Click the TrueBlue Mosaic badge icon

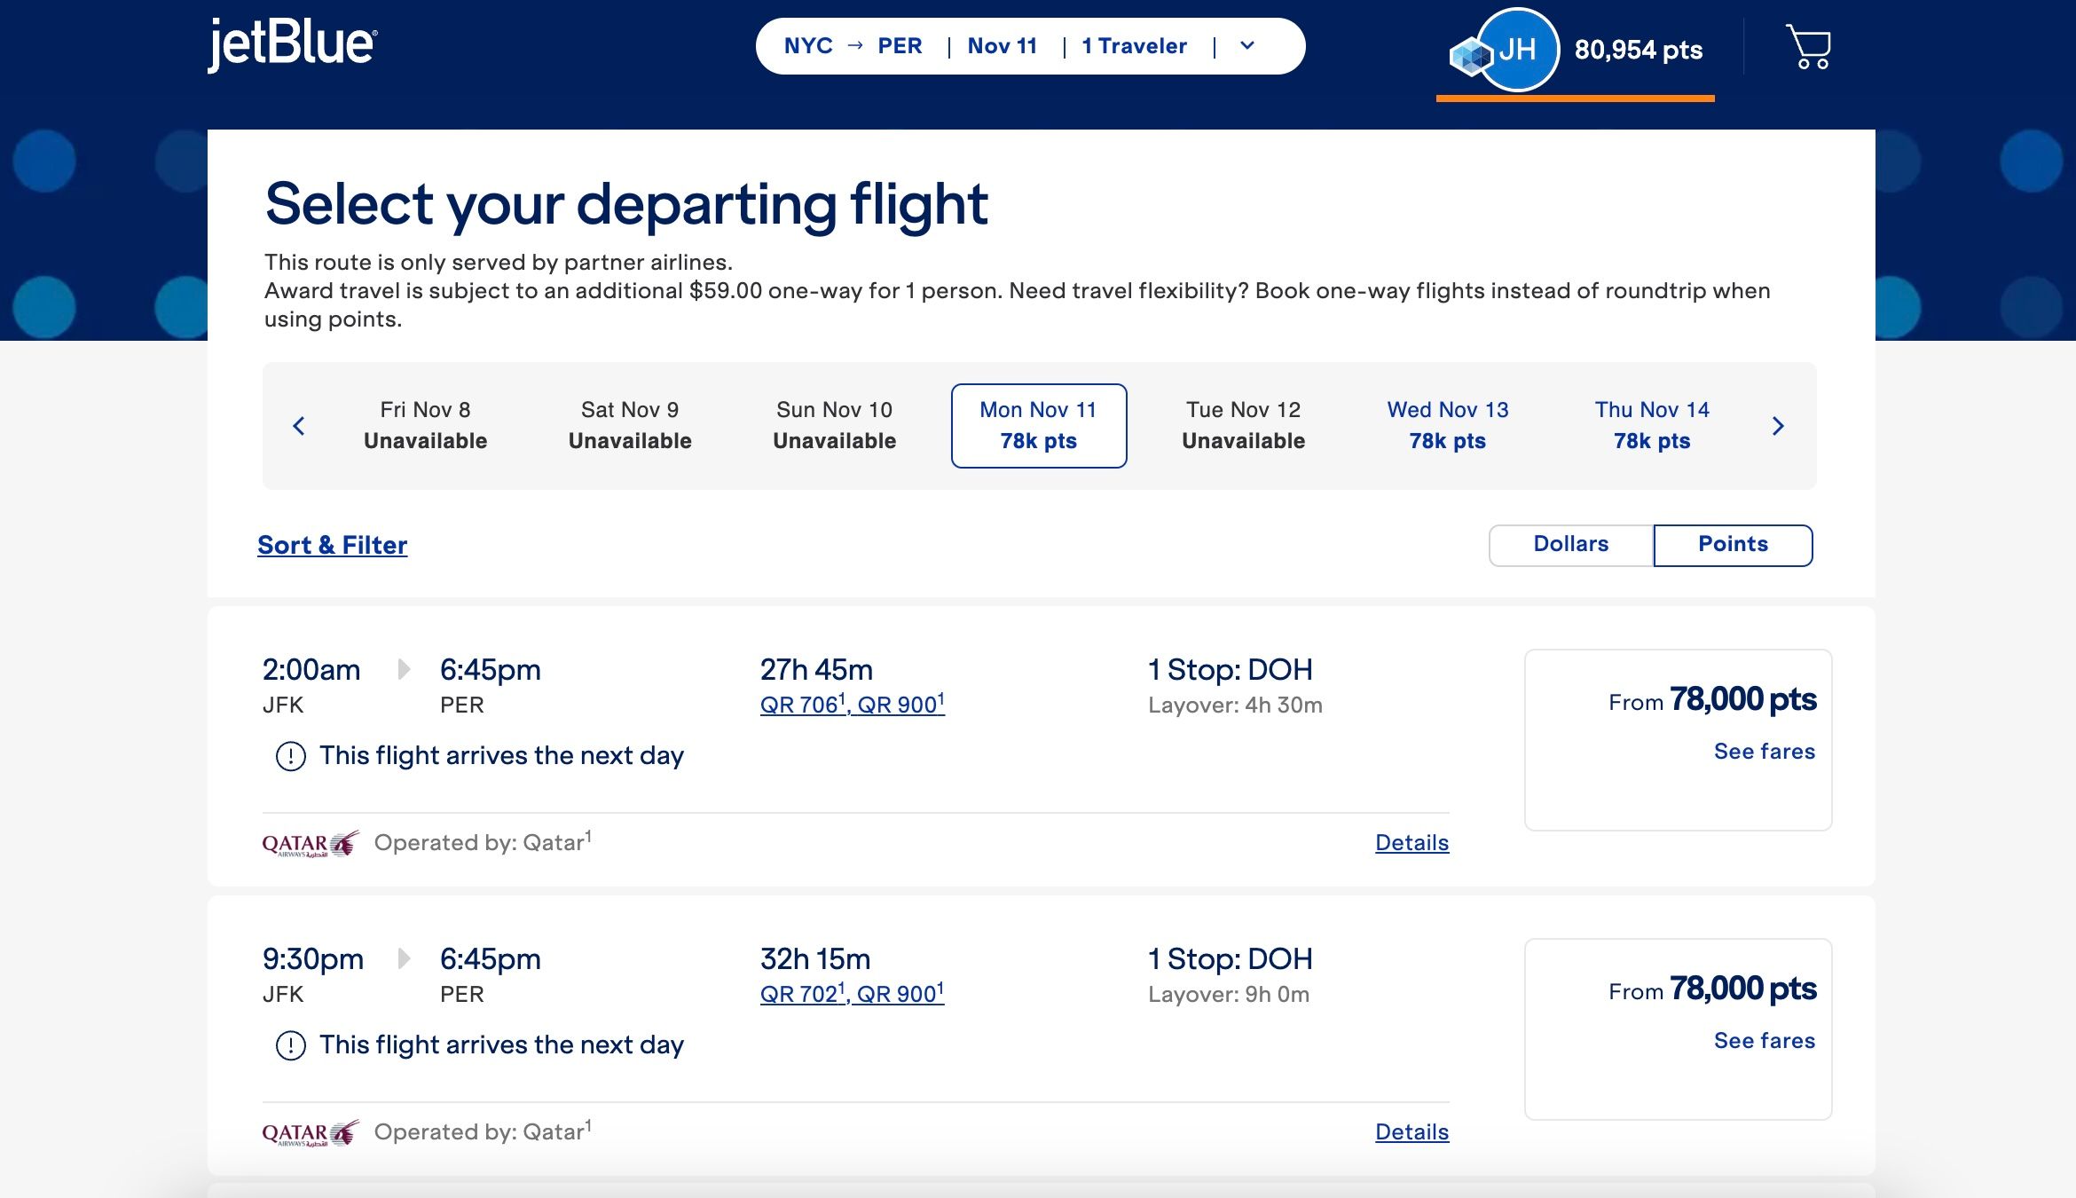click(1470, 57)
